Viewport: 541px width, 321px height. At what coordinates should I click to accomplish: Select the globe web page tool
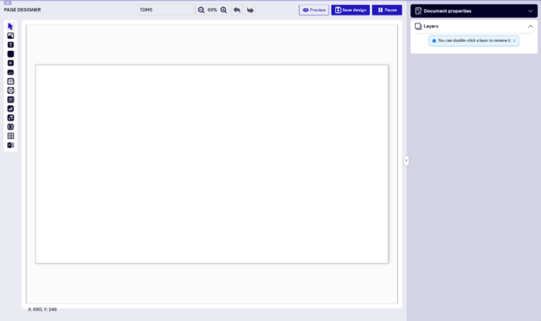(10, 91)
